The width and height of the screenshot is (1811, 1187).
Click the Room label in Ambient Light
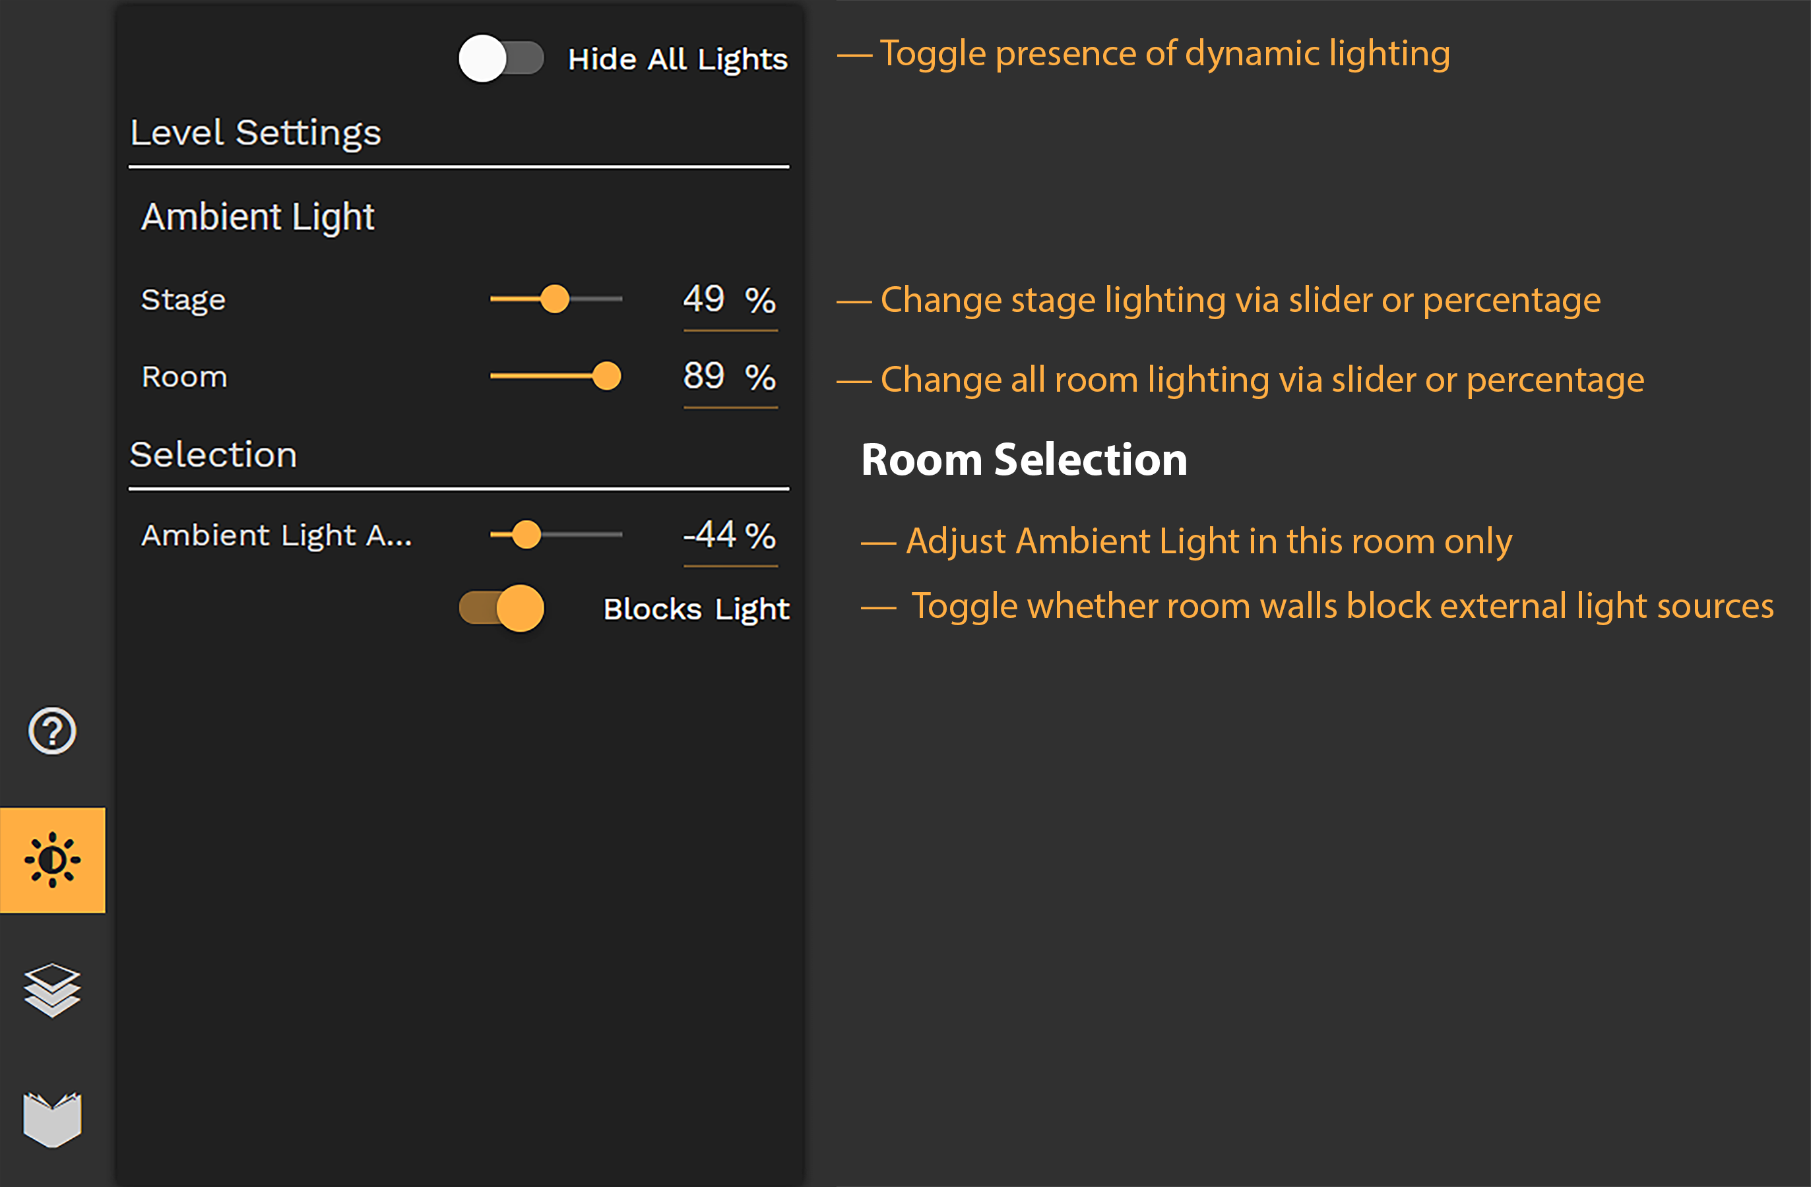tap(184, 377)
